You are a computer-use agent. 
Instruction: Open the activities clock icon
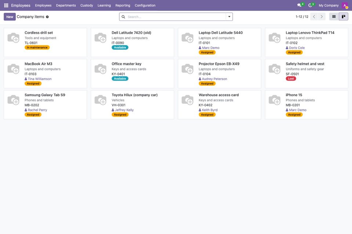310,5
